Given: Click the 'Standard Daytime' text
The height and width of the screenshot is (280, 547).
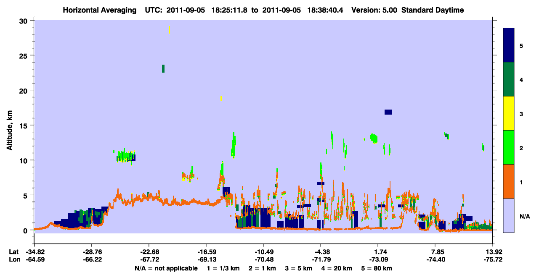Looking at the screenshot, I should coord(433,10).
